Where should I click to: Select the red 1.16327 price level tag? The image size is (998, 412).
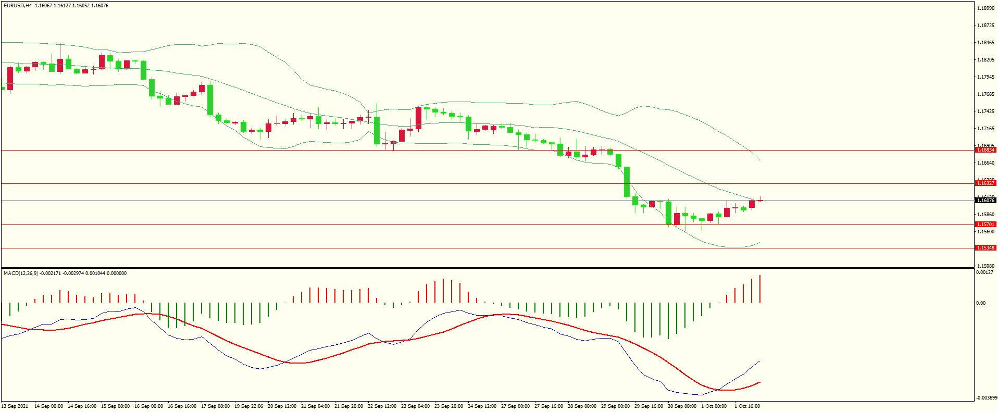[x=985, y=183]
